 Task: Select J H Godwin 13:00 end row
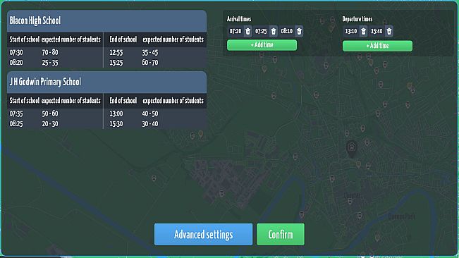pos(155,113)
